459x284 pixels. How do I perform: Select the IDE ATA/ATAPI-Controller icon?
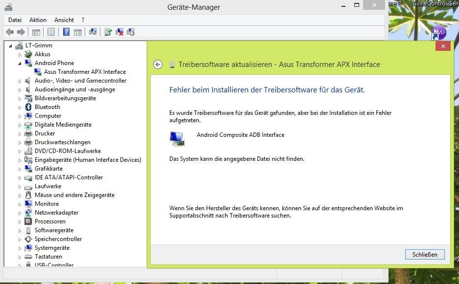pos(28,177)
